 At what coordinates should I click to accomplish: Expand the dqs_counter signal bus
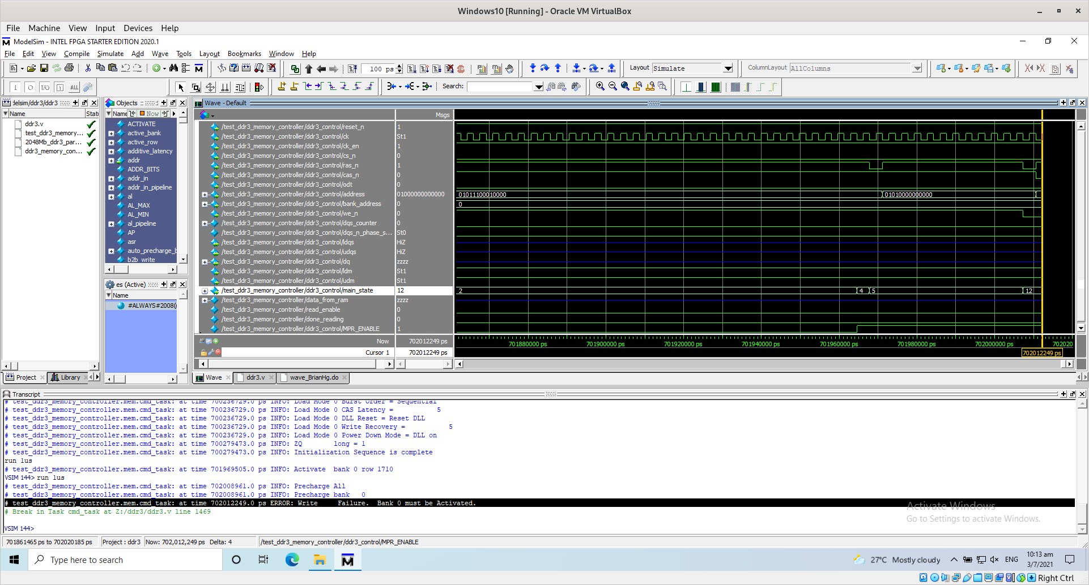click(205, 223)
